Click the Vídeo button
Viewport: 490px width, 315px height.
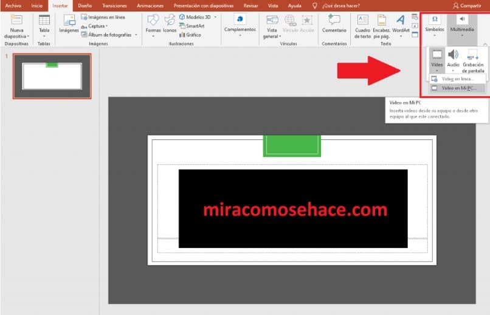pos(437,60)
